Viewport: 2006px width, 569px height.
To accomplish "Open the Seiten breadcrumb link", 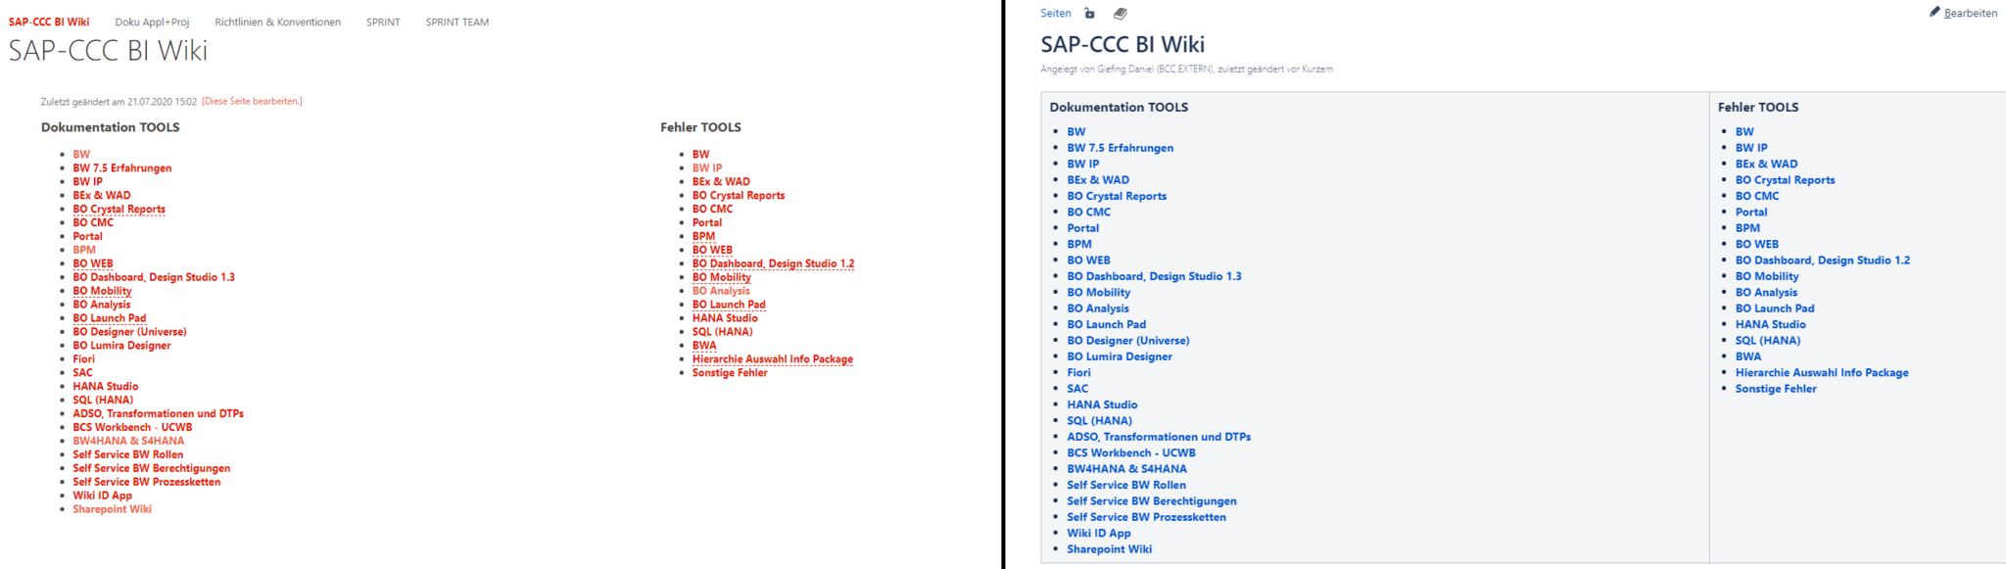I will pos(1055,13).
